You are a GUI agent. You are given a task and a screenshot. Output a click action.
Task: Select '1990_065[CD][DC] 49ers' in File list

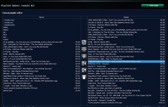click(x=42, y=47)
